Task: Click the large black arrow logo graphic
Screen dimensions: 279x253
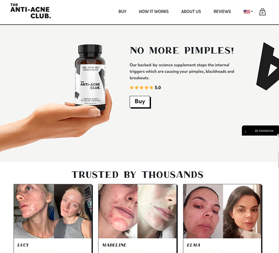Action: tap(267, 66)
